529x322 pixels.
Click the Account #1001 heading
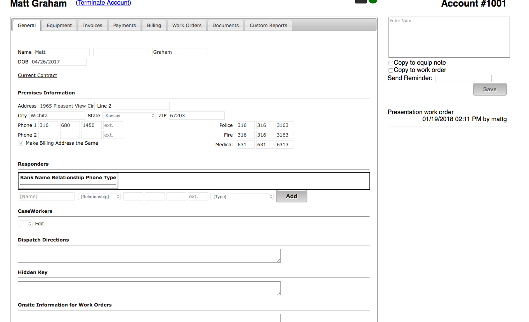click(x=473, y=4)
